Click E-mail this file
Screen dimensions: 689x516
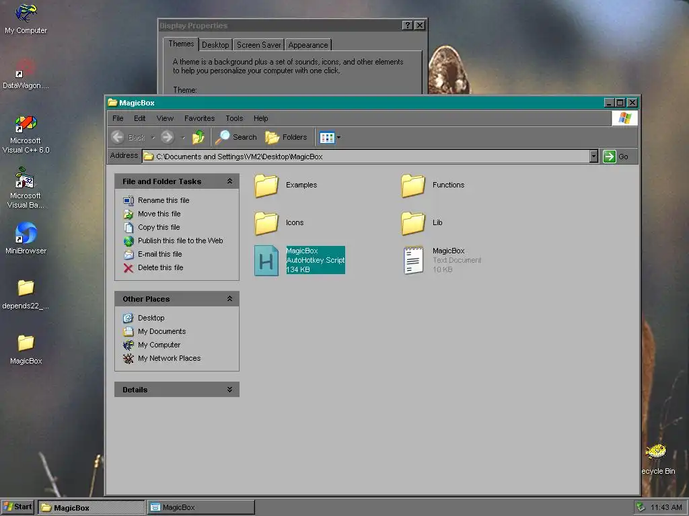pos(153,255)
